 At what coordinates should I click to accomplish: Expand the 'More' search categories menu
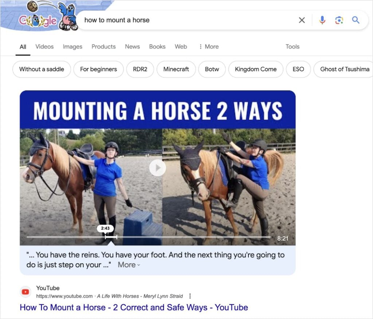208,47
